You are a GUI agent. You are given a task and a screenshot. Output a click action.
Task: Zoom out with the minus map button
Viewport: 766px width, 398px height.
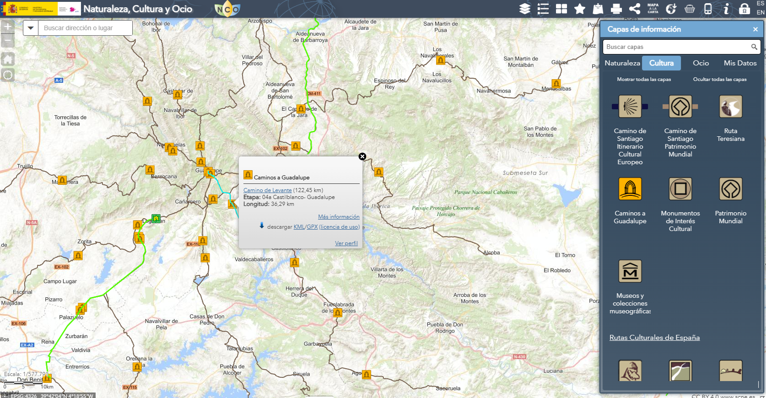pyautogui.click(x=8, y=41)
